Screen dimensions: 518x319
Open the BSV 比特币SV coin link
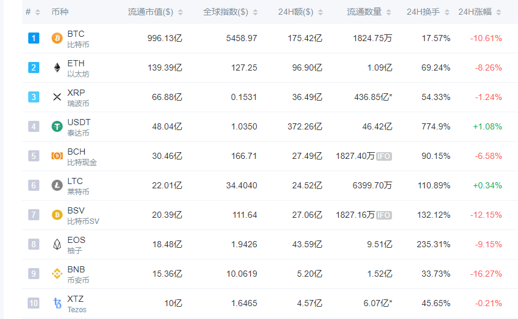point(83,215)
